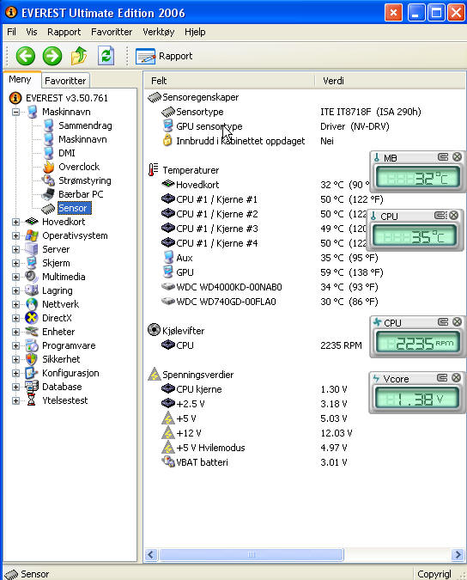Select the Sensor tree item
Viewport: 467px width, 580px height.
73,208
